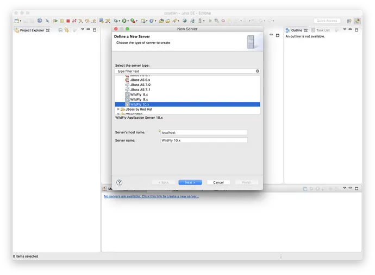Click the Open Web Browser globe icon

[x=184, y=21]
